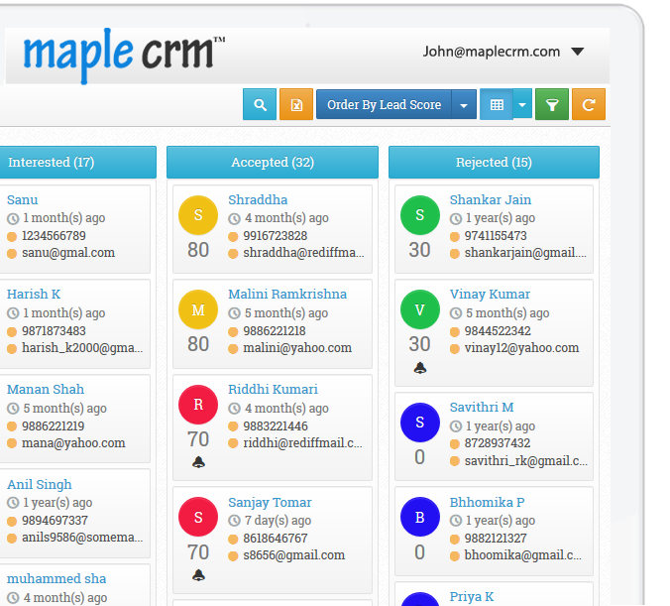The image size is (670, 606).
Task: Click phone number 9741155473
Action: tap(496, 236)
